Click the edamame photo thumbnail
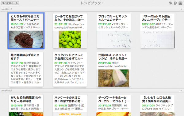This screenshot has height=116, width=184. (70, 39)
